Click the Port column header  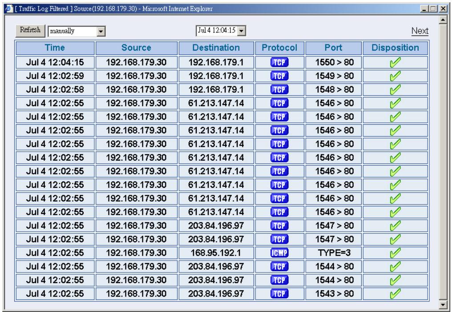pyautogui.click(x=333, y=48)
